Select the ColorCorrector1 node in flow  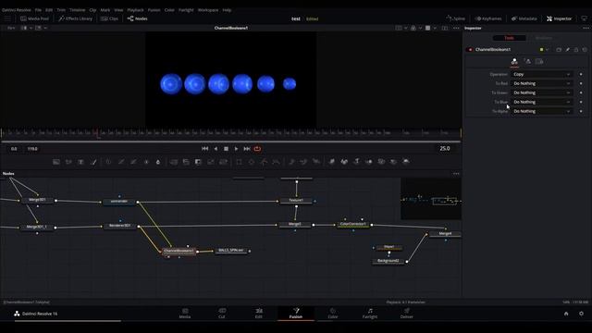coord(353,224)
